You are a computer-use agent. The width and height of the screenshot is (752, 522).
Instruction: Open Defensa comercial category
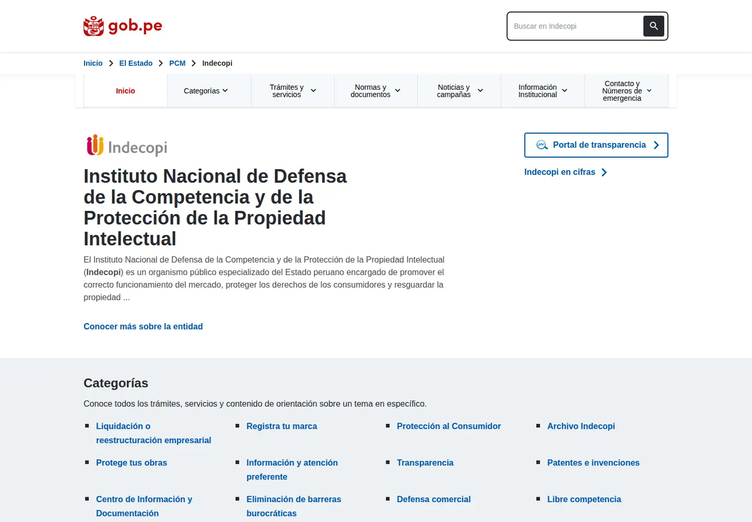(x=433, y=500)
